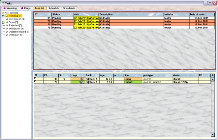Expand the Done tree node
The image size is (218, 140).
[x=3, y=22]
